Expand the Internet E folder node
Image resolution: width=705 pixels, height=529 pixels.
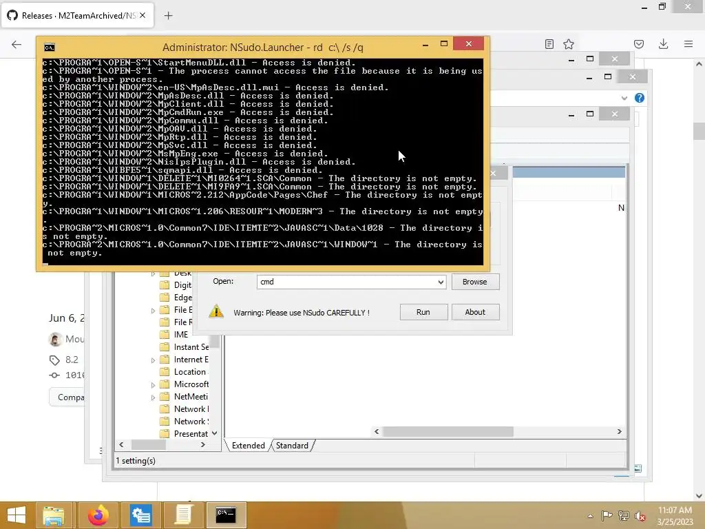[153, 360]
